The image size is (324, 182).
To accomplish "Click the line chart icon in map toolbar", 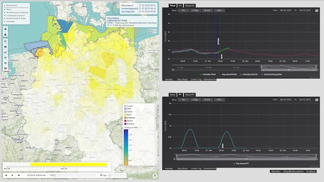I will pos(6,52).
